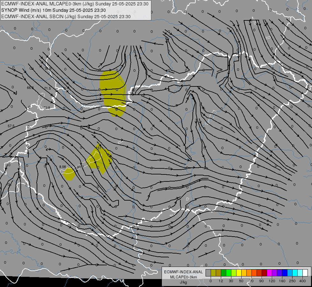Click the legend tick label 250
Viewport: 312px width, 287px height.
tap(292, 281)
